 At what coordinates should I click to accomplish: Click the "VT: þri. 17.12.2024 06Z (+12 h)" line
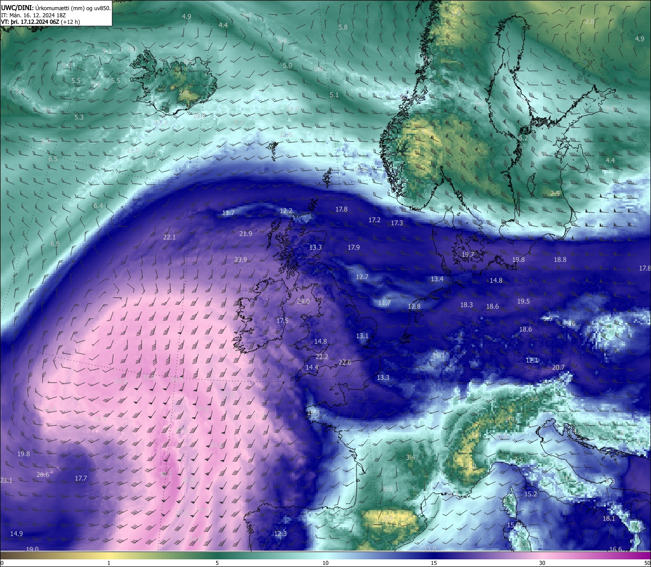pyautogui.click(x=41, y=22)
